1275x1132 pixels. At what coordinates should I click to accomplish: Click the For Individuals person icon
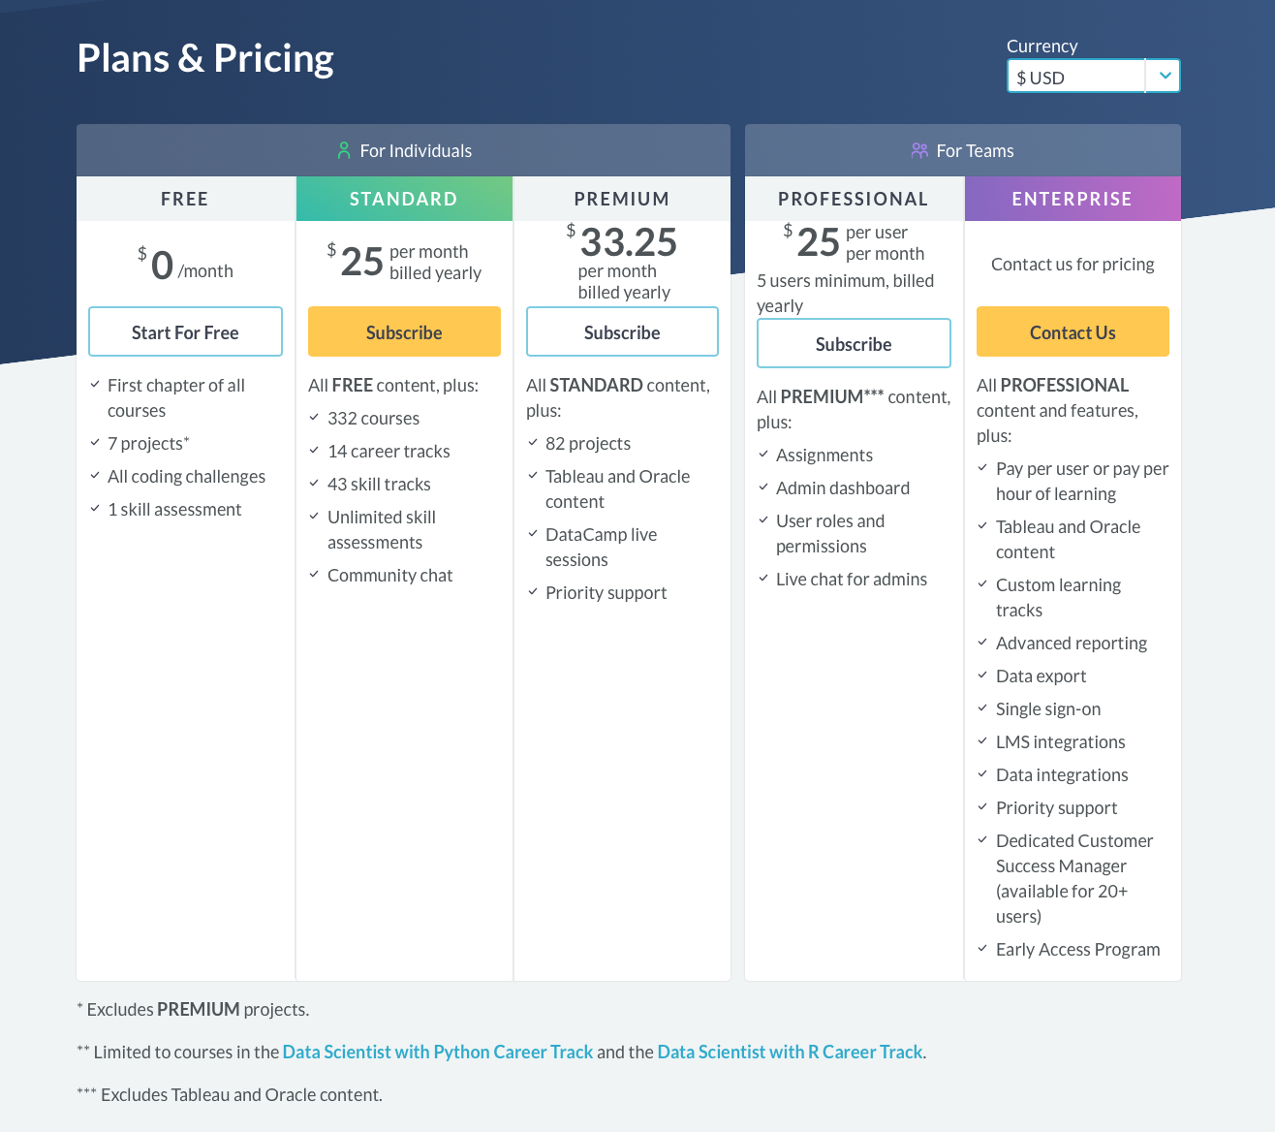pyautogui.click(x=344, y=150)
